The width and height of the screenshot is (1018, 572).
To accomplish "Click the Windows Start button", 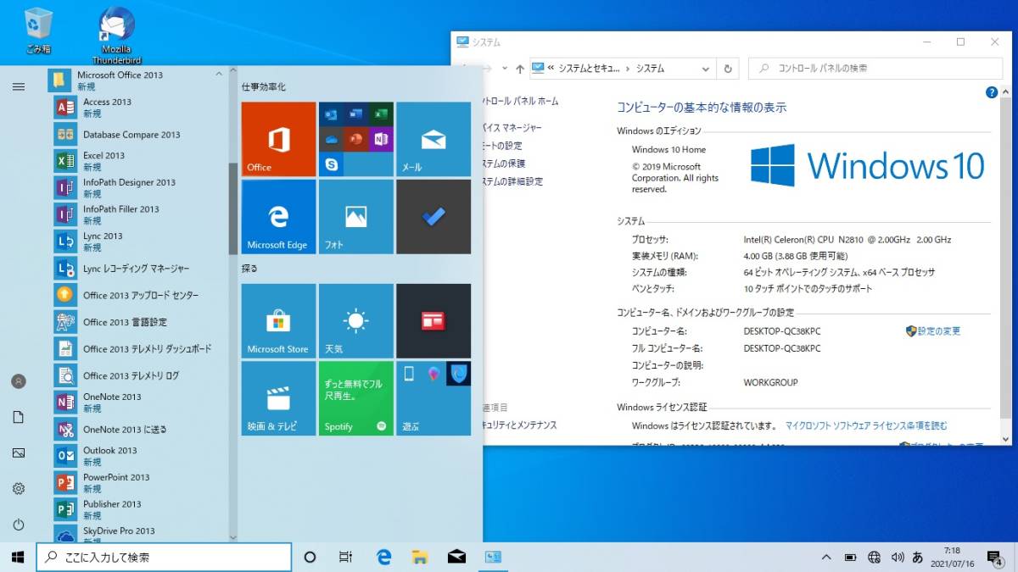I will (17, 557).
